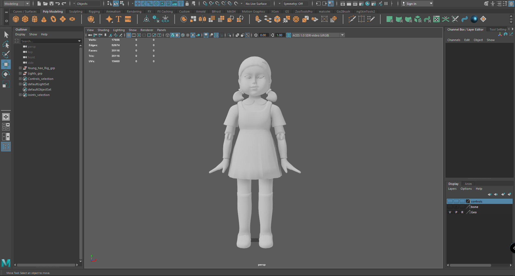Expand Lights_grp node in Outliner
This screenshot has height=276, width=515.
20,73
